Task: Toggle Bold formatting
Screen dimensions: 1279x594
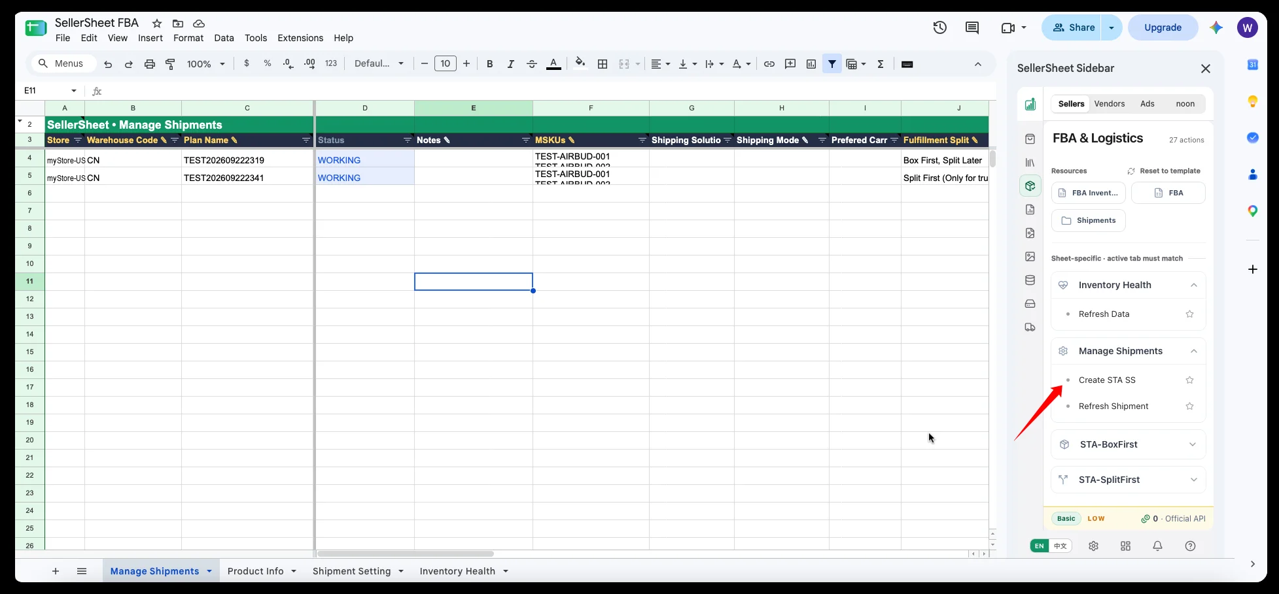Action: (x=489, y=64)
